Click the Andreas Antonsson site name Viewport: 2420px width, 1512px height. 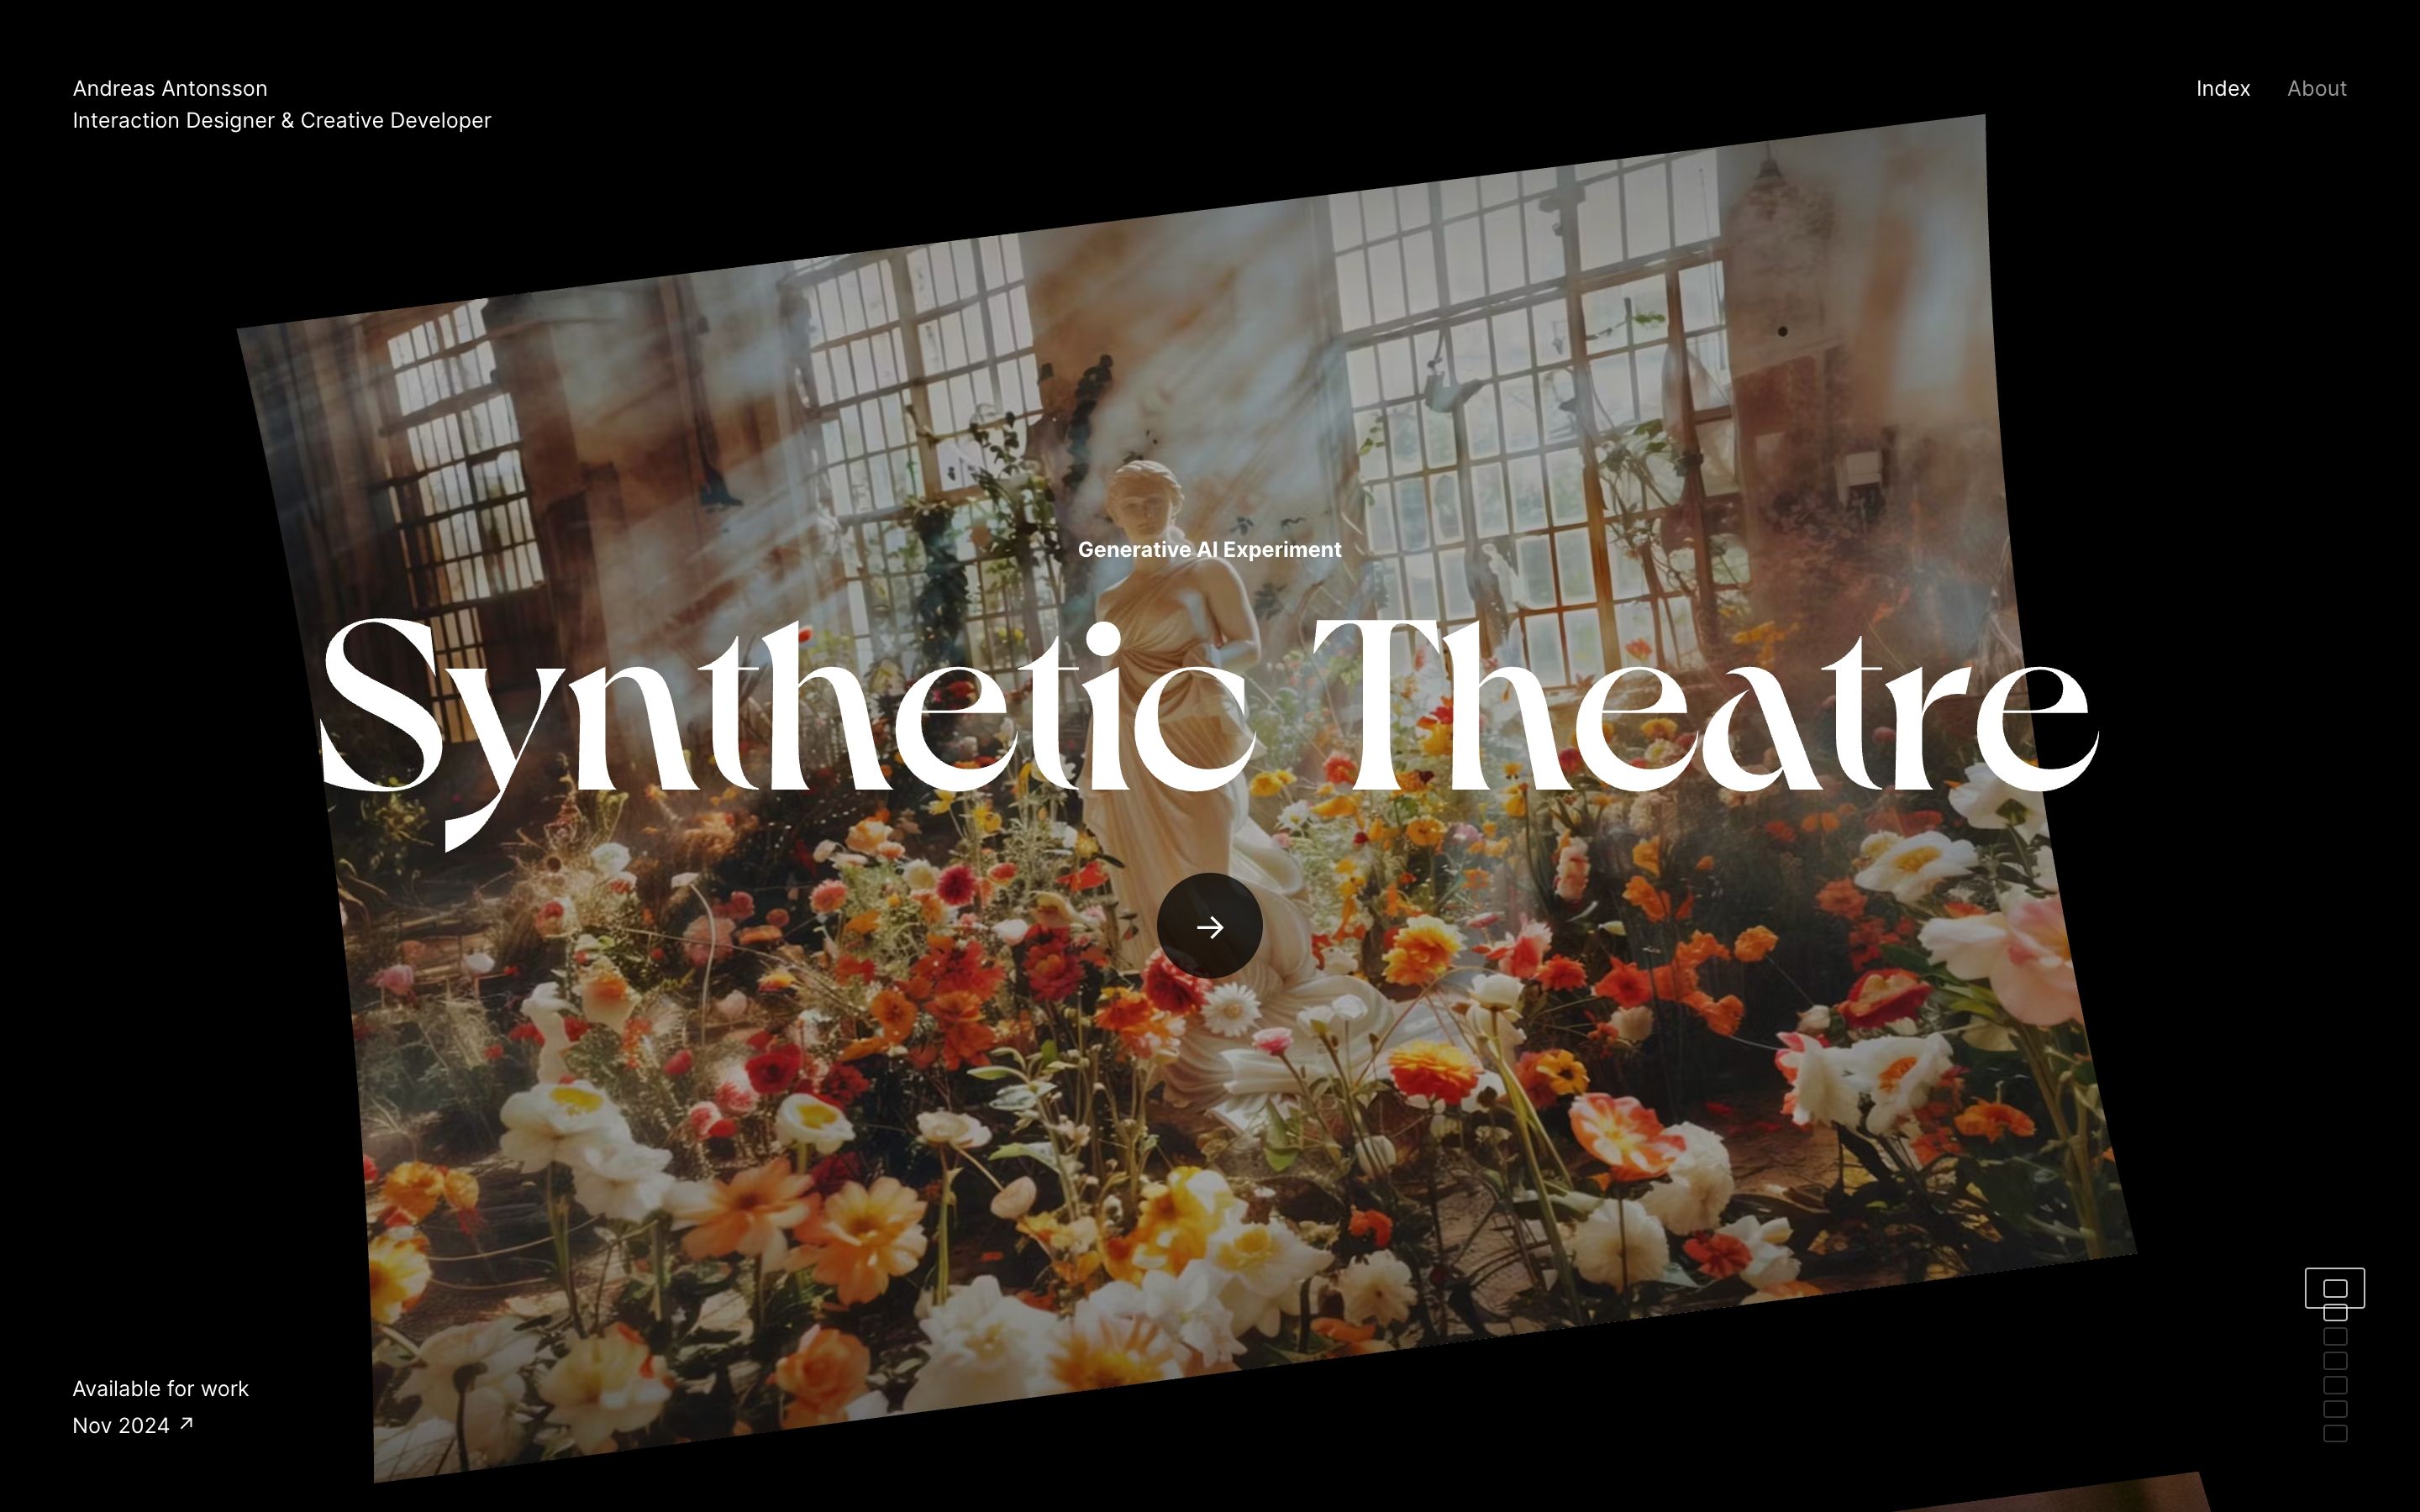[x=170, y=88]
